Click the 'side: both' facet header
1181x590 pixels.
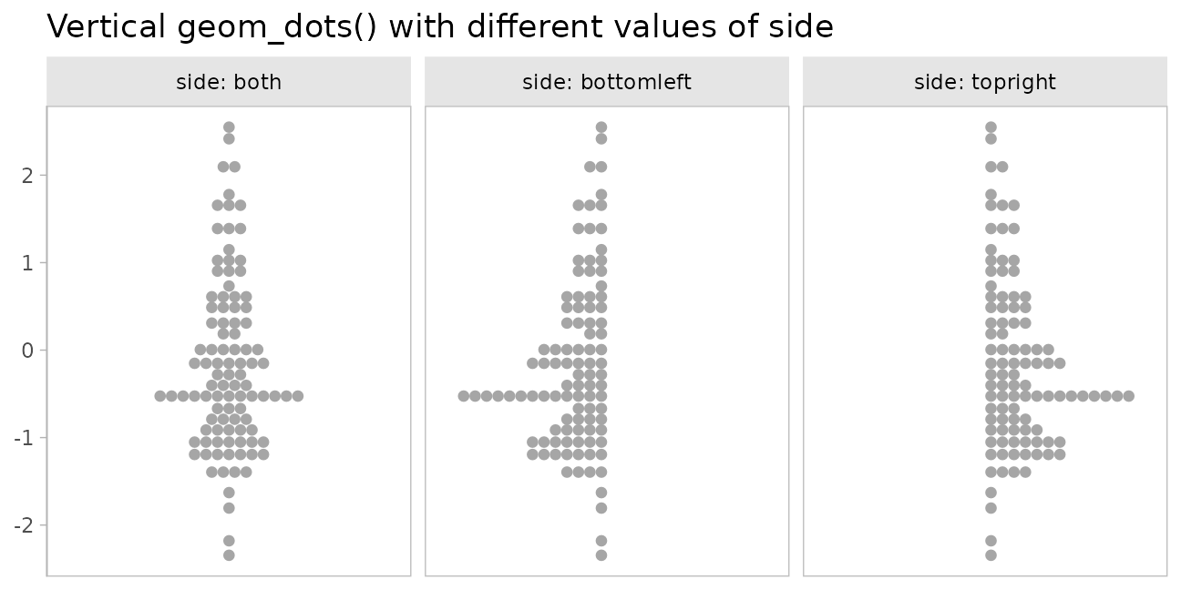point(229,83)
